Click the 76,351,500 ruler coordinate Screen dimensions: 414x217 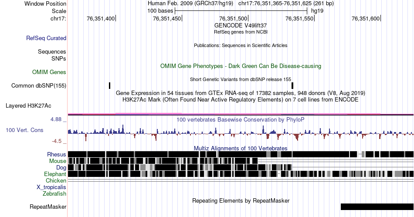point(233,18)
